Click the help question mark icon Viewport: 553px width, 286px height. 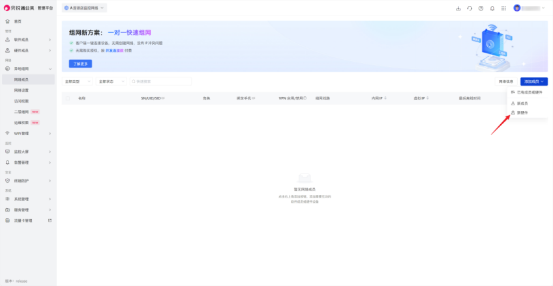[481, 8]
